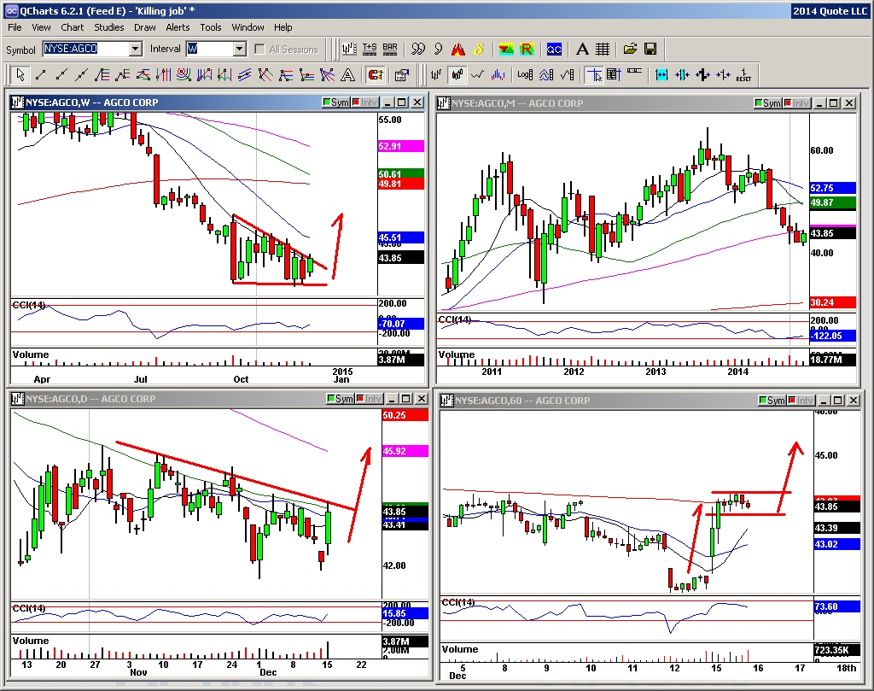The width and height of the screenshot is (874, 691).
Task: Toggle Sym link in 60-minute AGCO chart
Action: [x=772, y=401]
